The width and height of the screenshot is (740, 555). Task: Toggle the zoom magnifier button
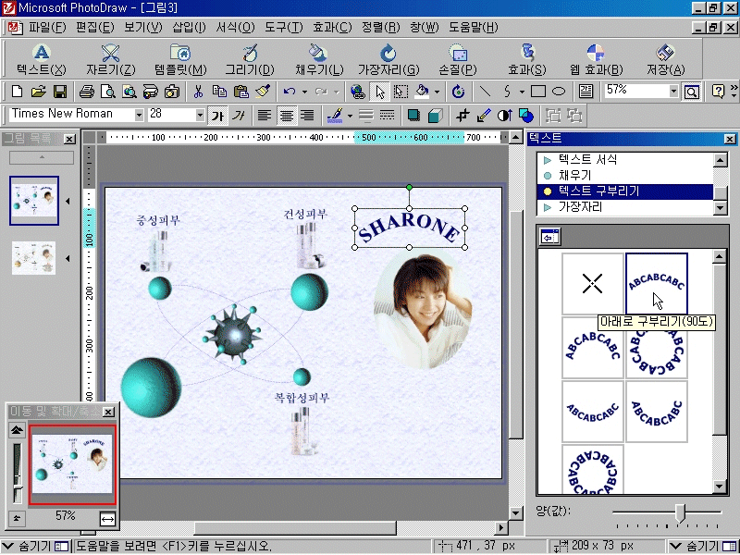[x=691, y=91]
